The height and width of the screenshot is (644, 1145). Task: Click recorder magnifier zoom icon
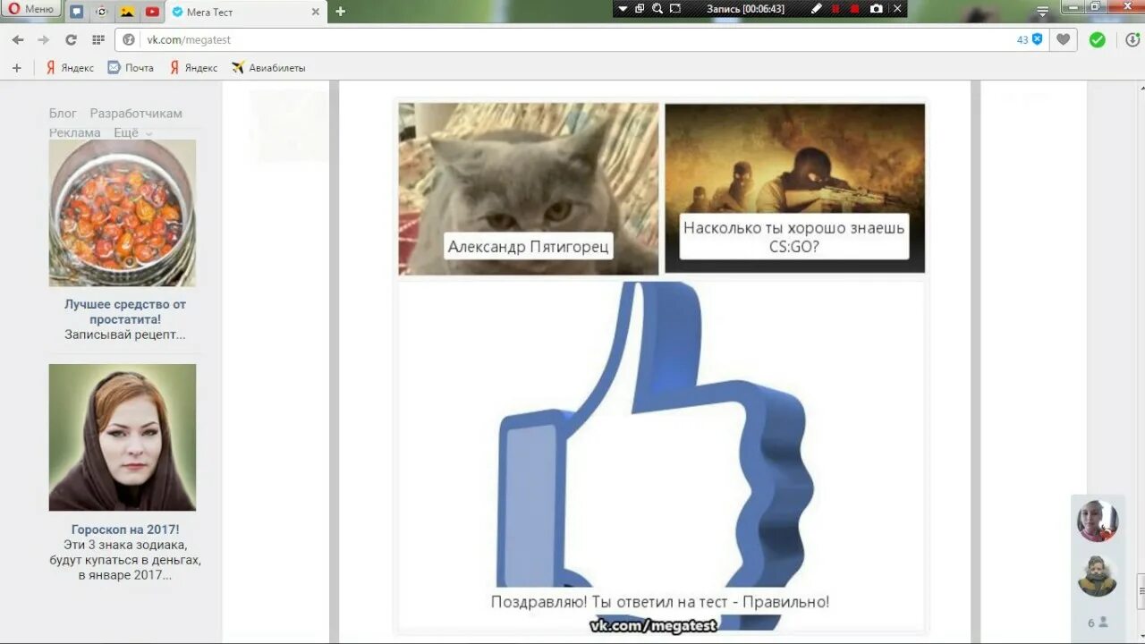click(x=657, y=9)
